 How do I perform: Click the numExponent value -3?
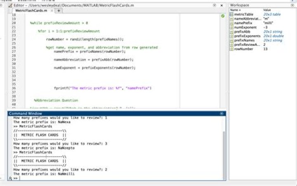click(x=265, y=27)
